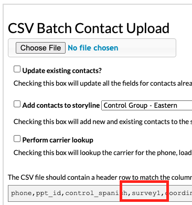
Task: Click the 'Perform carrier lookup' label text
Action: pyautogui.click(x=58, y=140)
